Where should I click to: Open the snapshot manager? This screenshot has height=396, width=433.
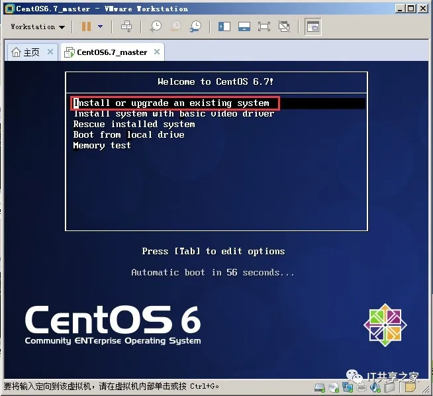coord(195,26)
